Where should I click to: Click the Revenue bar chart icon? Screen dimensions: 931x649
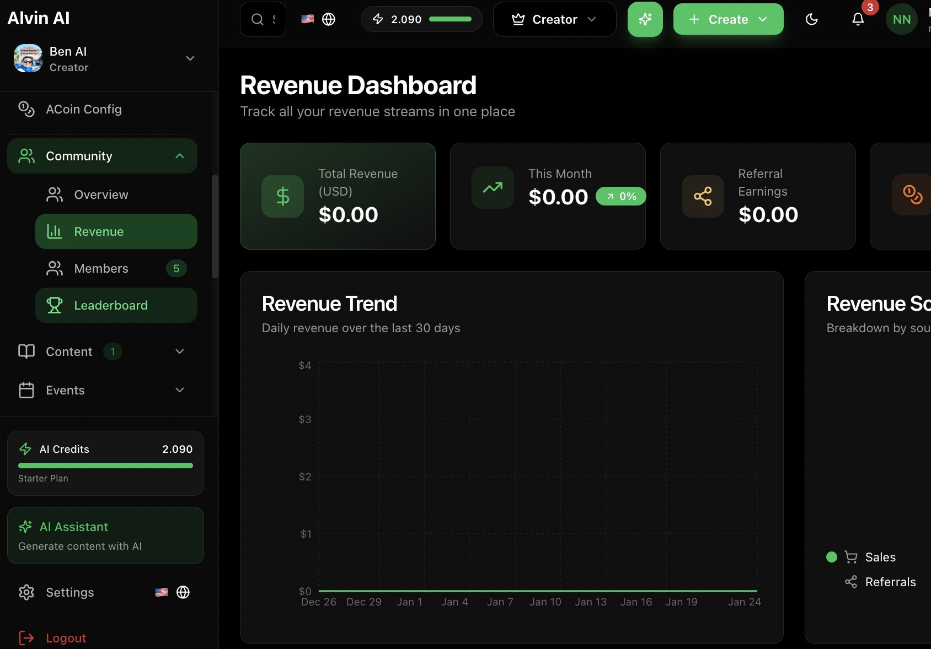(x=55, y=231)
